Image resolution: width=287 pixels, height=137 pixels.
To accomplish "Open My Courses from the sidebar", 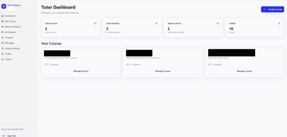I will click(x=10, y=21).
